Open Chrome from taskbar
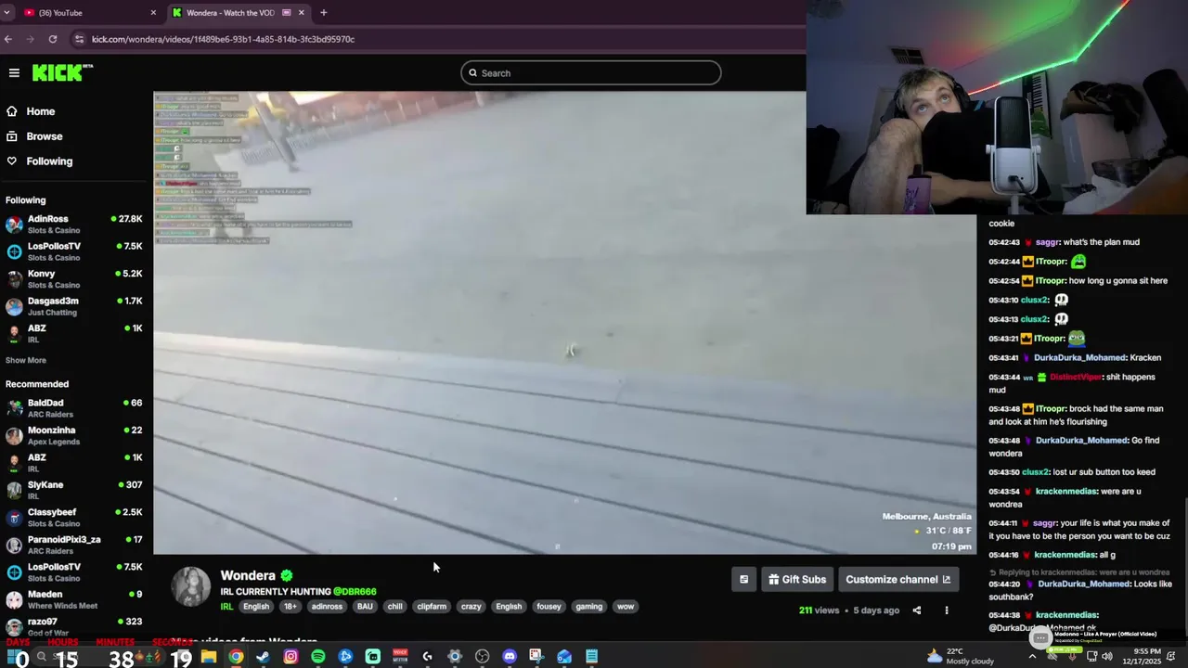 (236, 657)
